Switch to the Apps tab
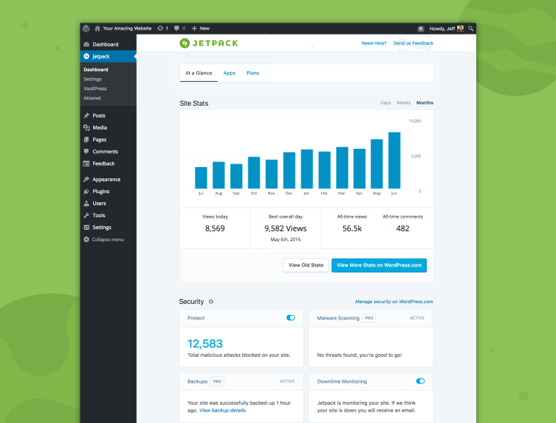The image size is (556, 423). point(229,73)
